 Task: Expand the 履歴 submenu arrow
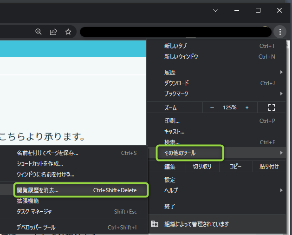(281, 72)
